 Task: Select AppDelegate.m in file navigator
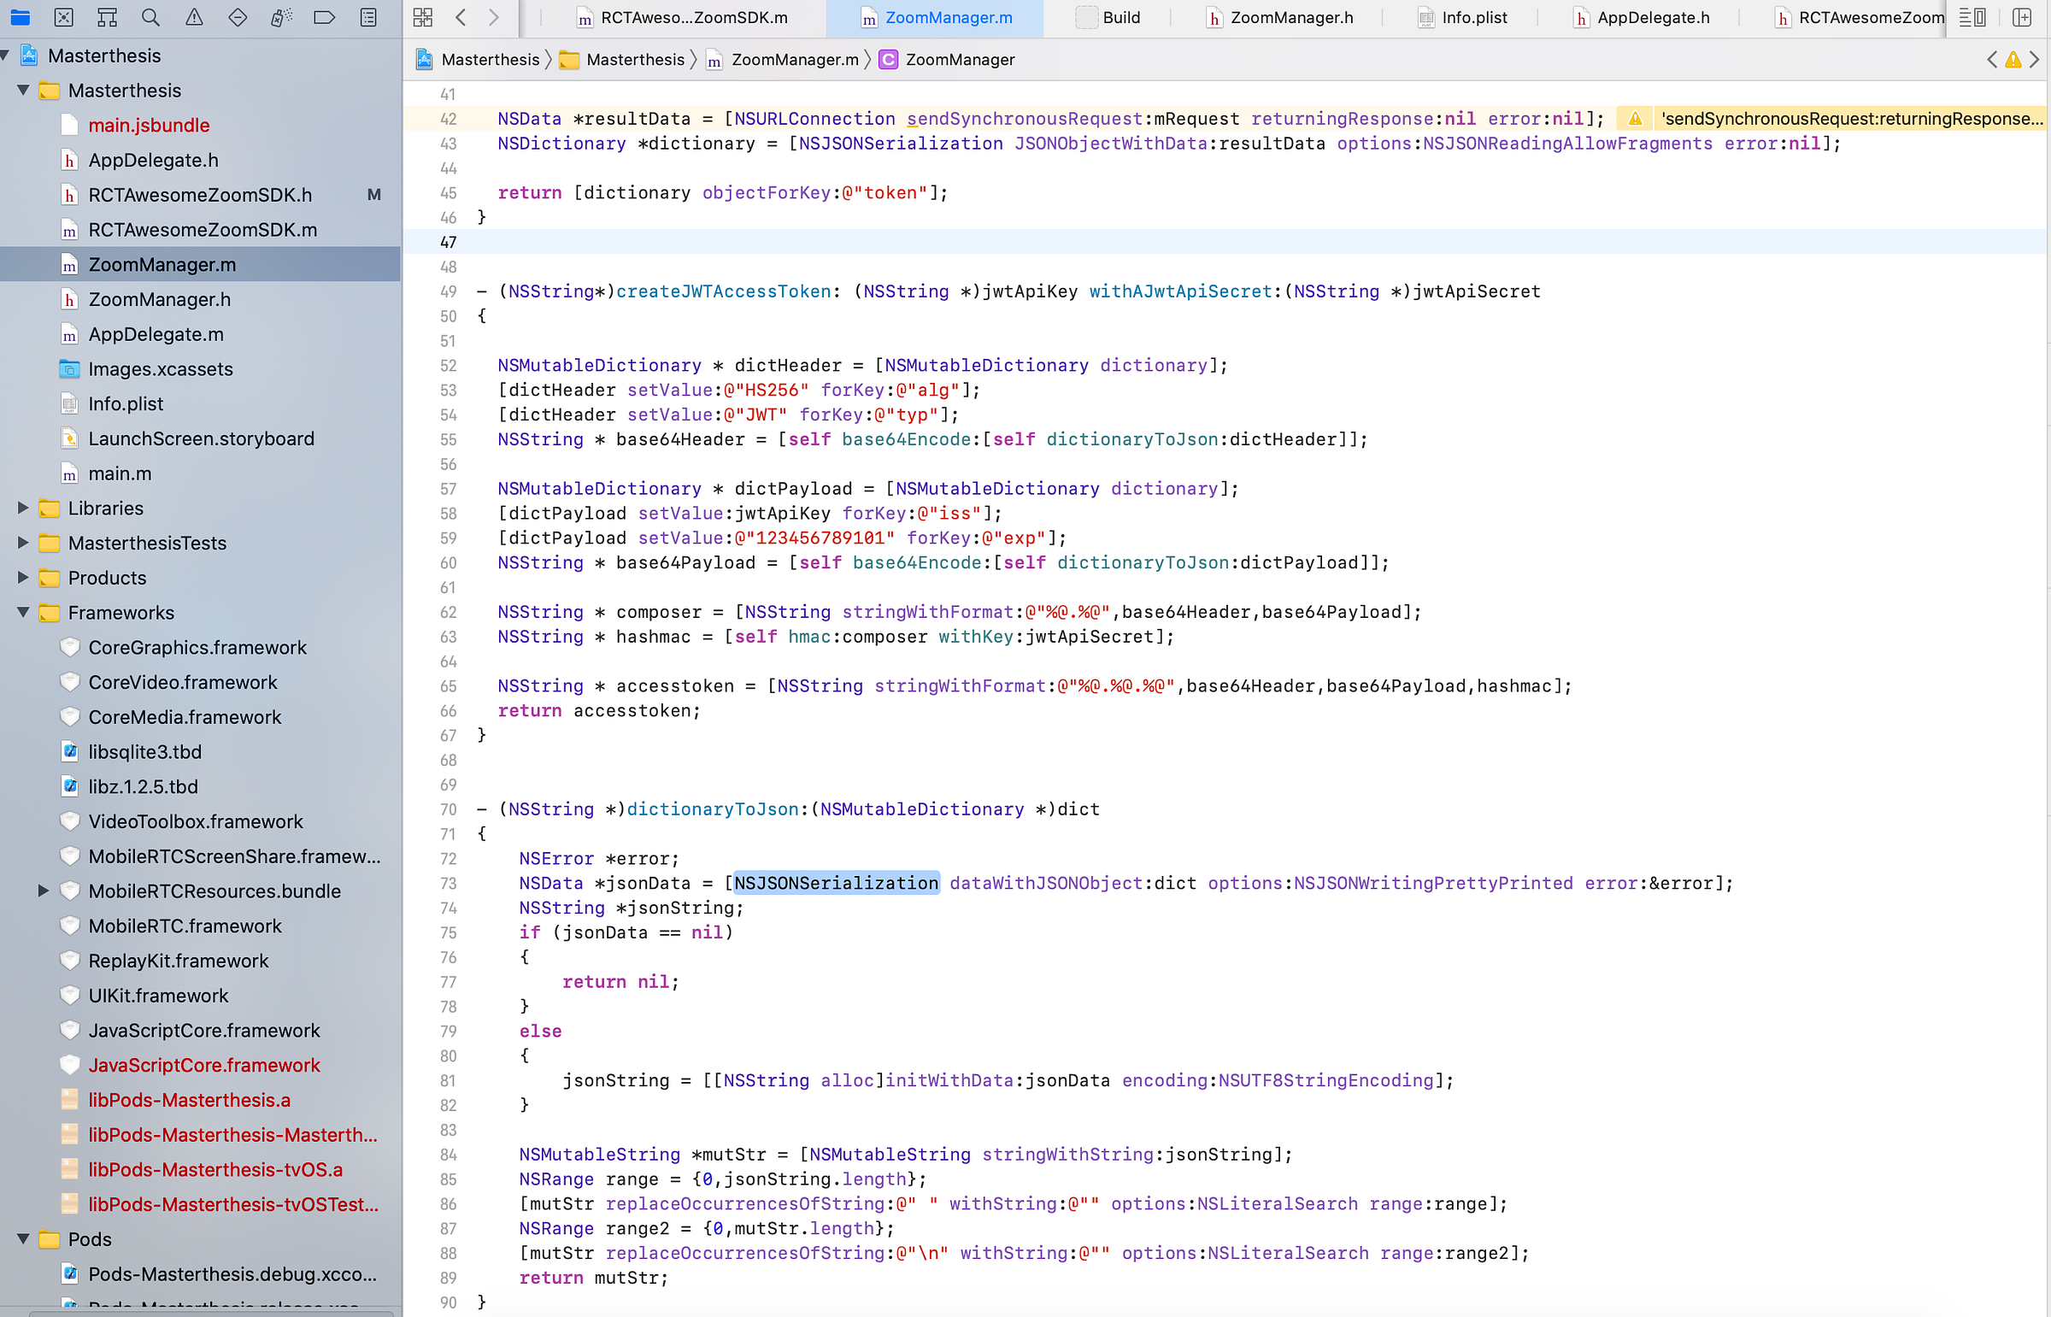pyautogui.click(x=156, y=334)
